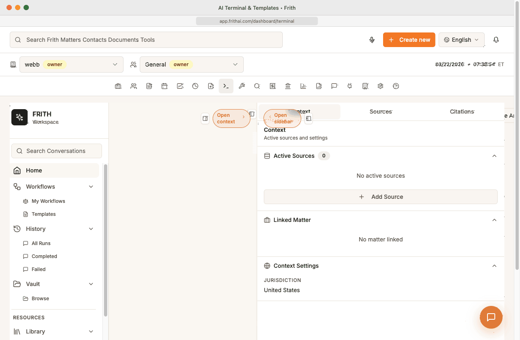Collapse the Workflows section in the sidebar

pyautogui.click(x=91, y=186)
